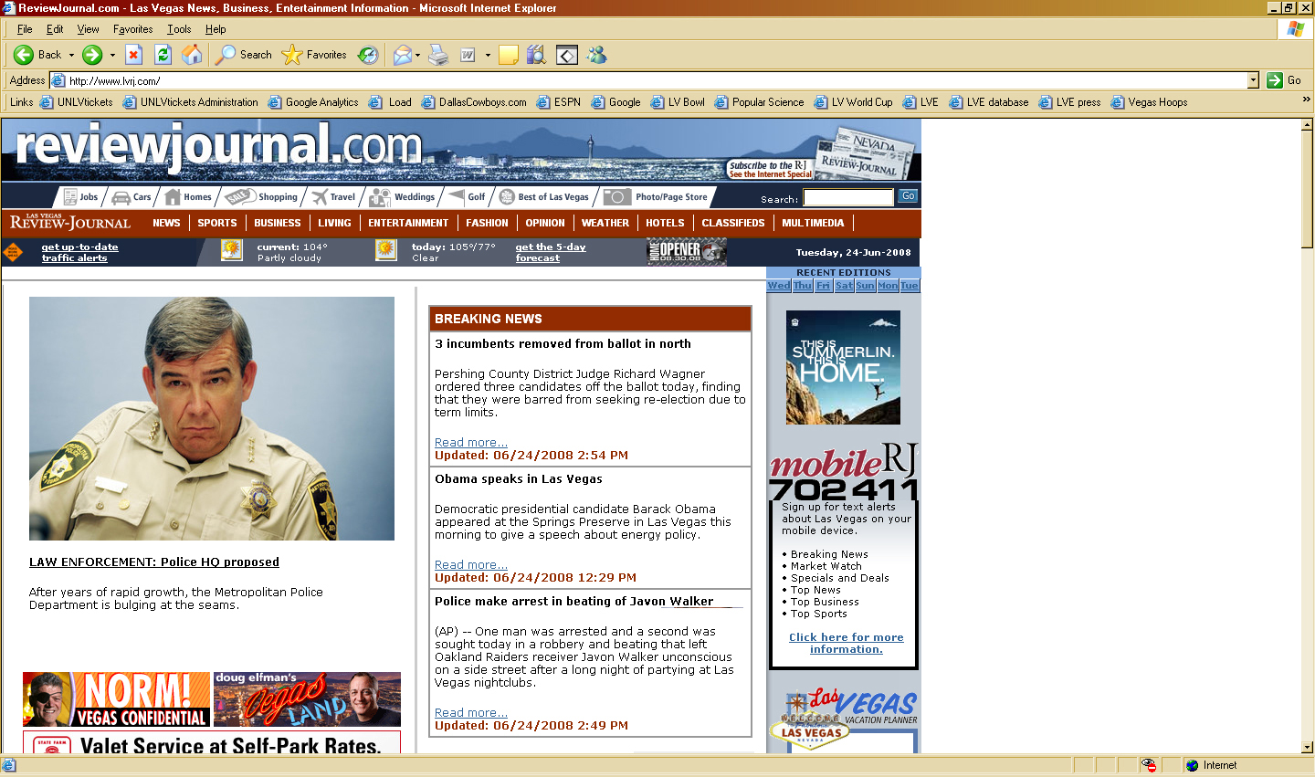Click the Messenger people toolbar icon
The image size is (1315, 777).
[x=597, y=55]
